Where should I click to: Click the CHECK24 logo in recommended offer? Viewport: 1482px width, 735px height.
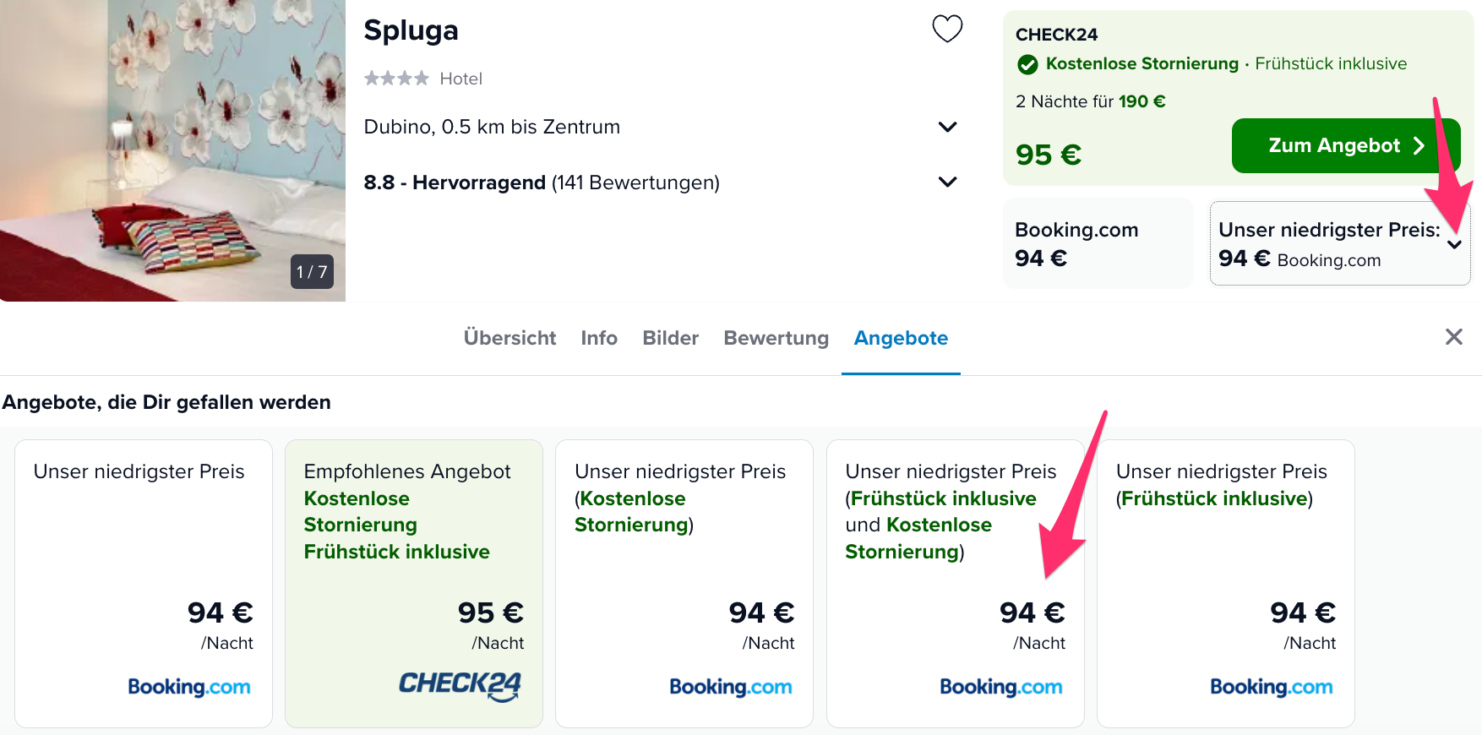(x=460, y=686)
